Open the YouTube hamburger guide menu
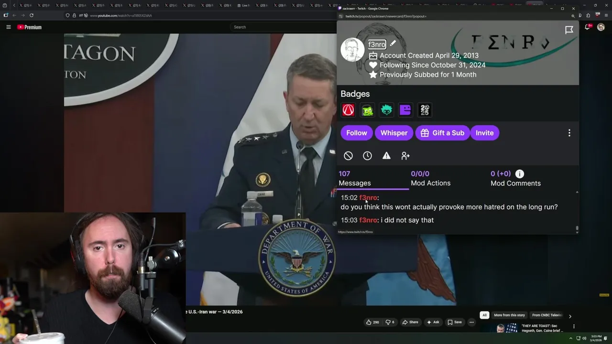The width and height of the screenshot is (612, 344). [x=8, y=27]
